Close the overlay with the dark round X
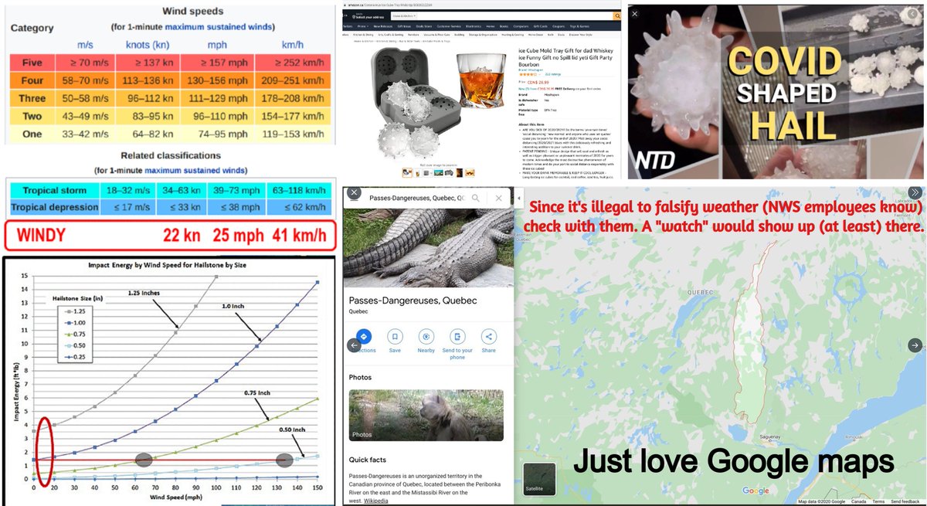The image size is (927, 506). coord(355,192)
